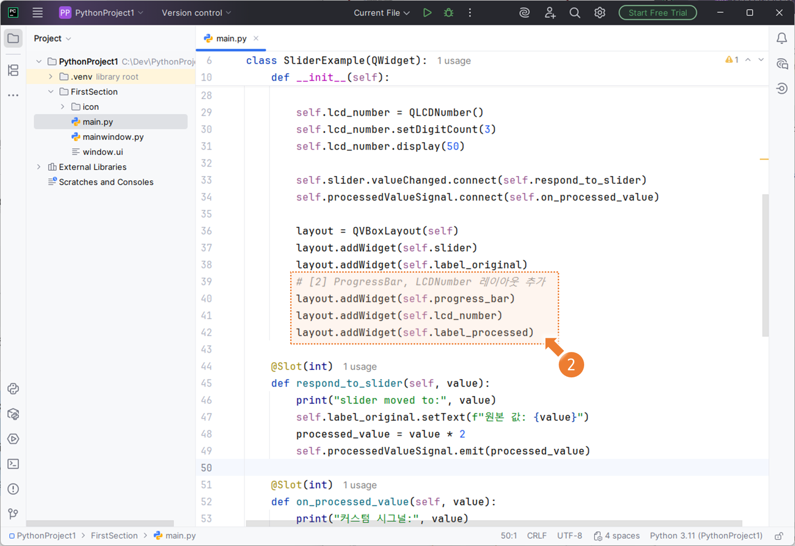The height and width of the screenshot is (546, 795).
Task: Open Project view options dropdown
Action: click(x=52, y=39)
